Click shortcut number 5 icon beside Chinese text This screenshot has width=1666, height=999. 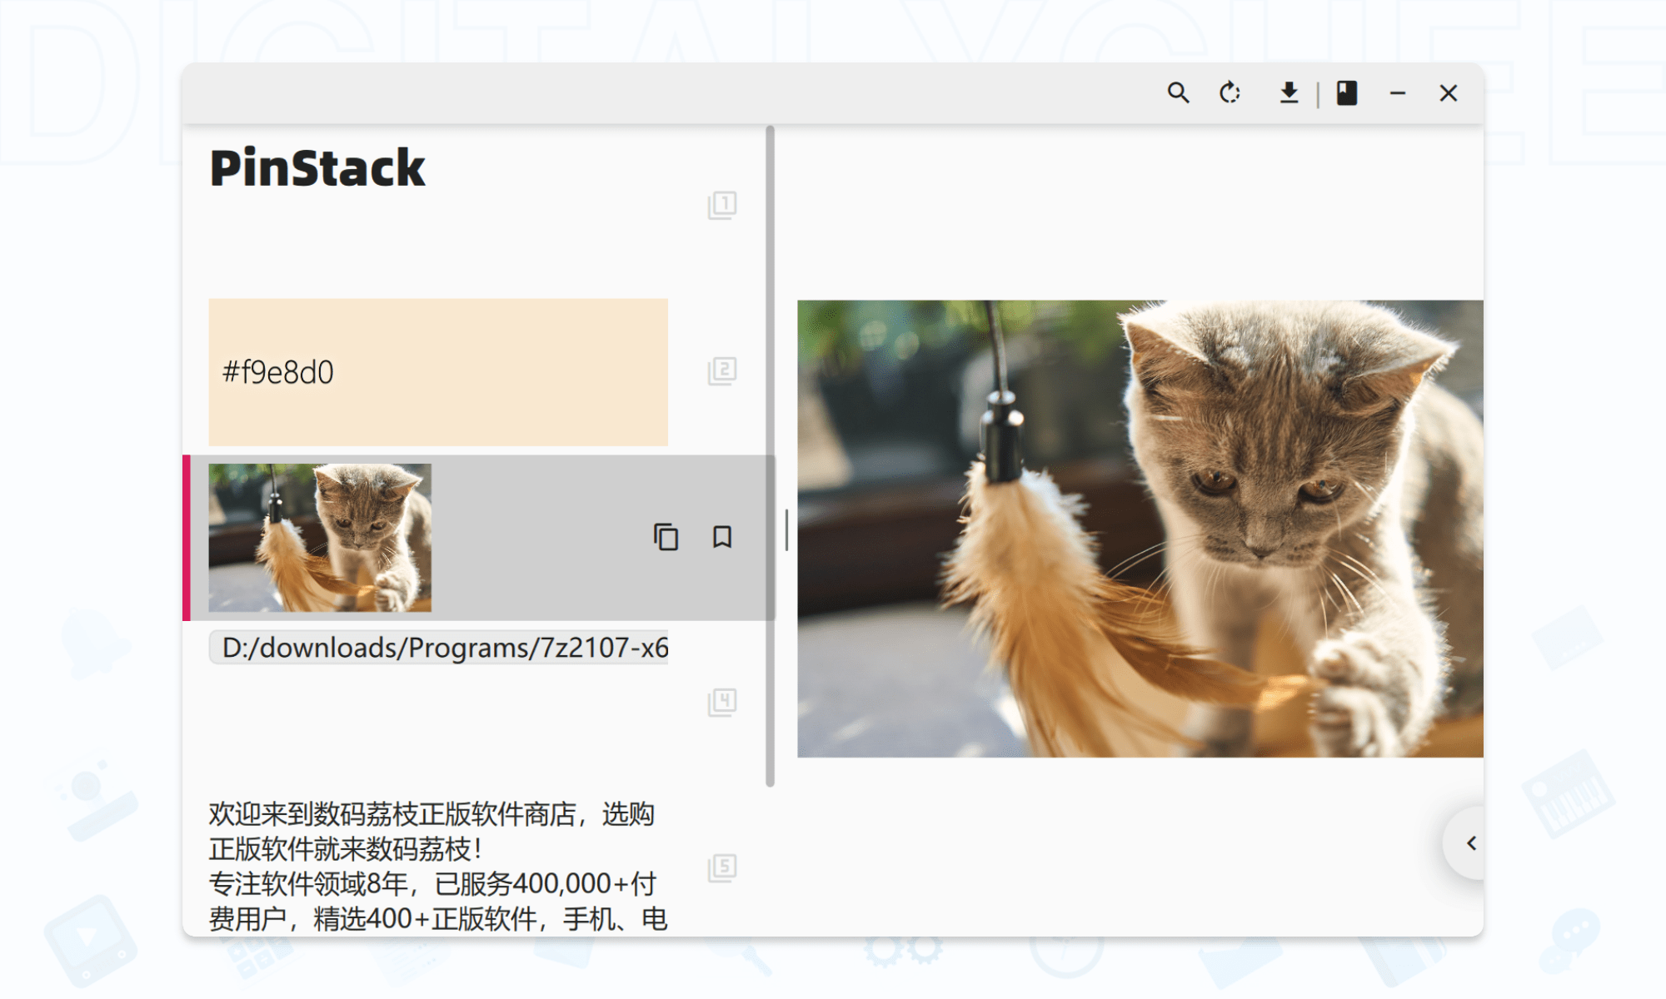pos(722,868)
